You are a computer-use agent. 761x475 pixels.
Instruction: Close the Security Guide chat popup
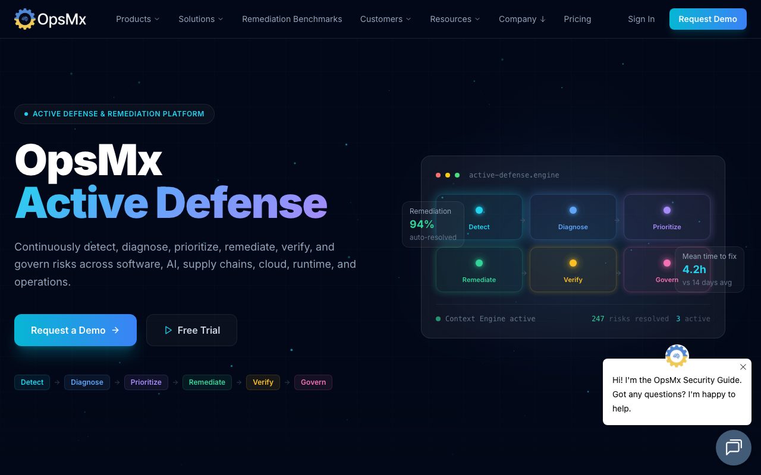[x=743, y=367]
